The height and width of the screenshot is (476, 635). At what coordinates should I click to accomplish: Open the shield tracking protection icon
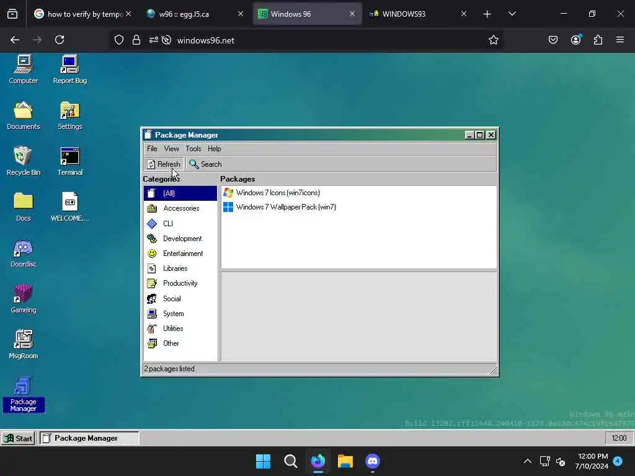(x=118, y=40)
